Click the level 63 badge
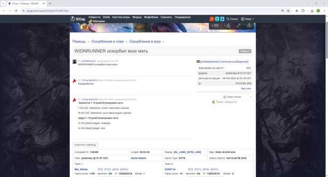 tap(85, 27)
